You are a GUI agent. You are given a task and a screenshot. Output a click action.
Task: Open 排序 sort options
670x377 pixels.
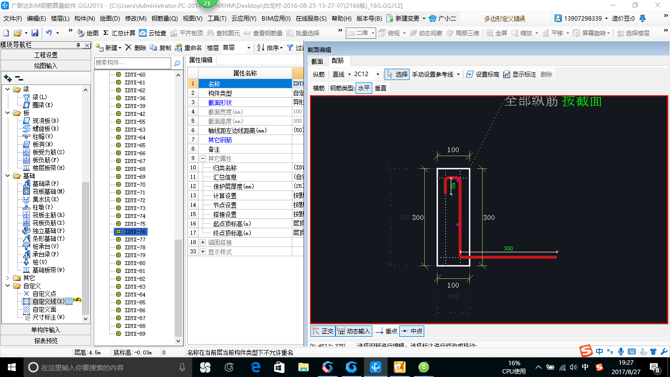point(270,48)
